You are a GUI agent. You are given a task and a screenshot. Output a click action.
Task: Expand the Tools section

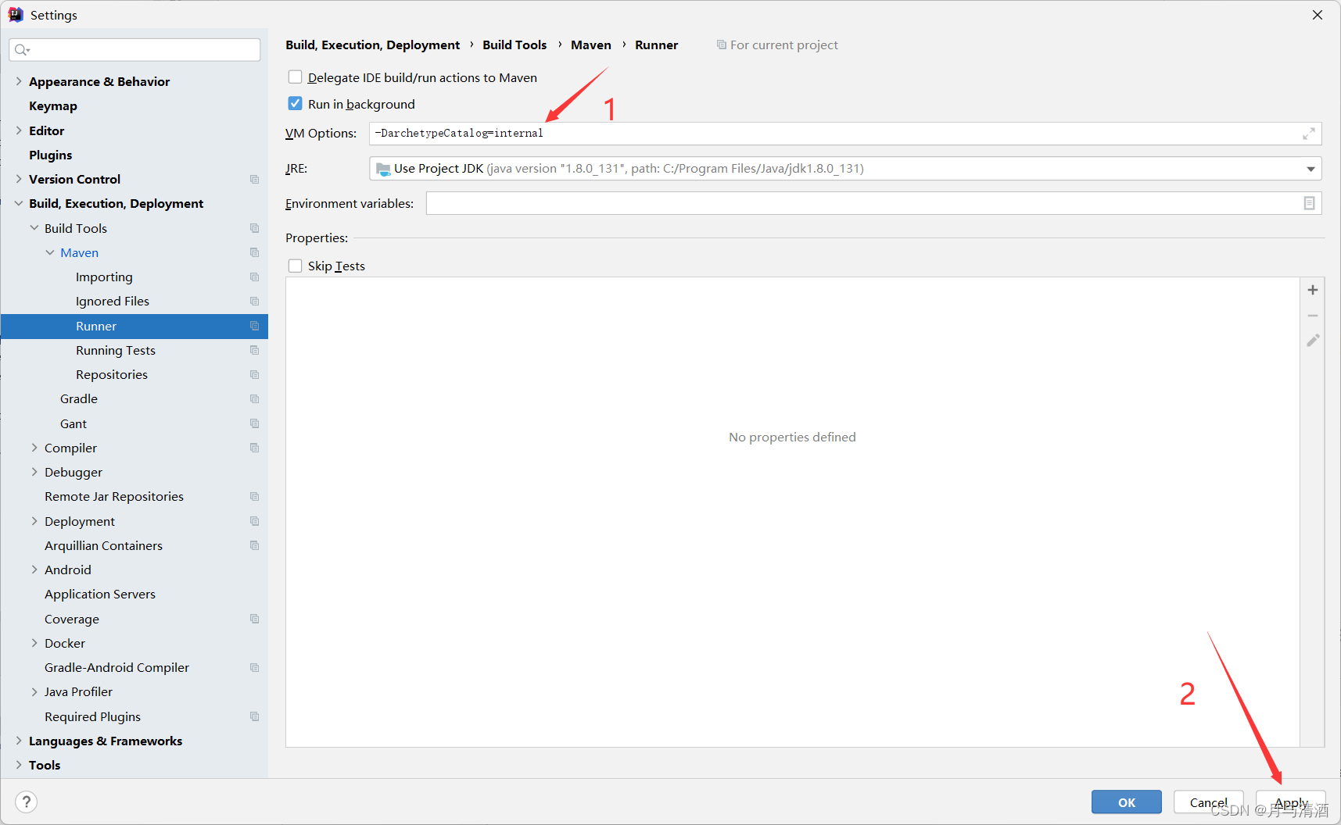coord(19,765)
